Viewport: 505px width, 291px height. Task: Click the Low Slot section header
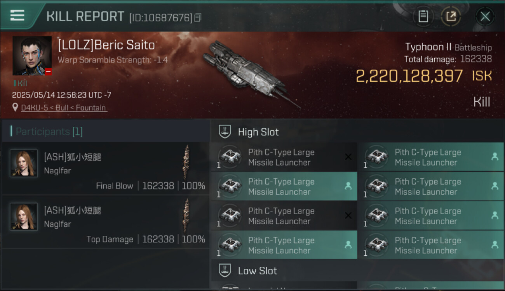point(257,271)
